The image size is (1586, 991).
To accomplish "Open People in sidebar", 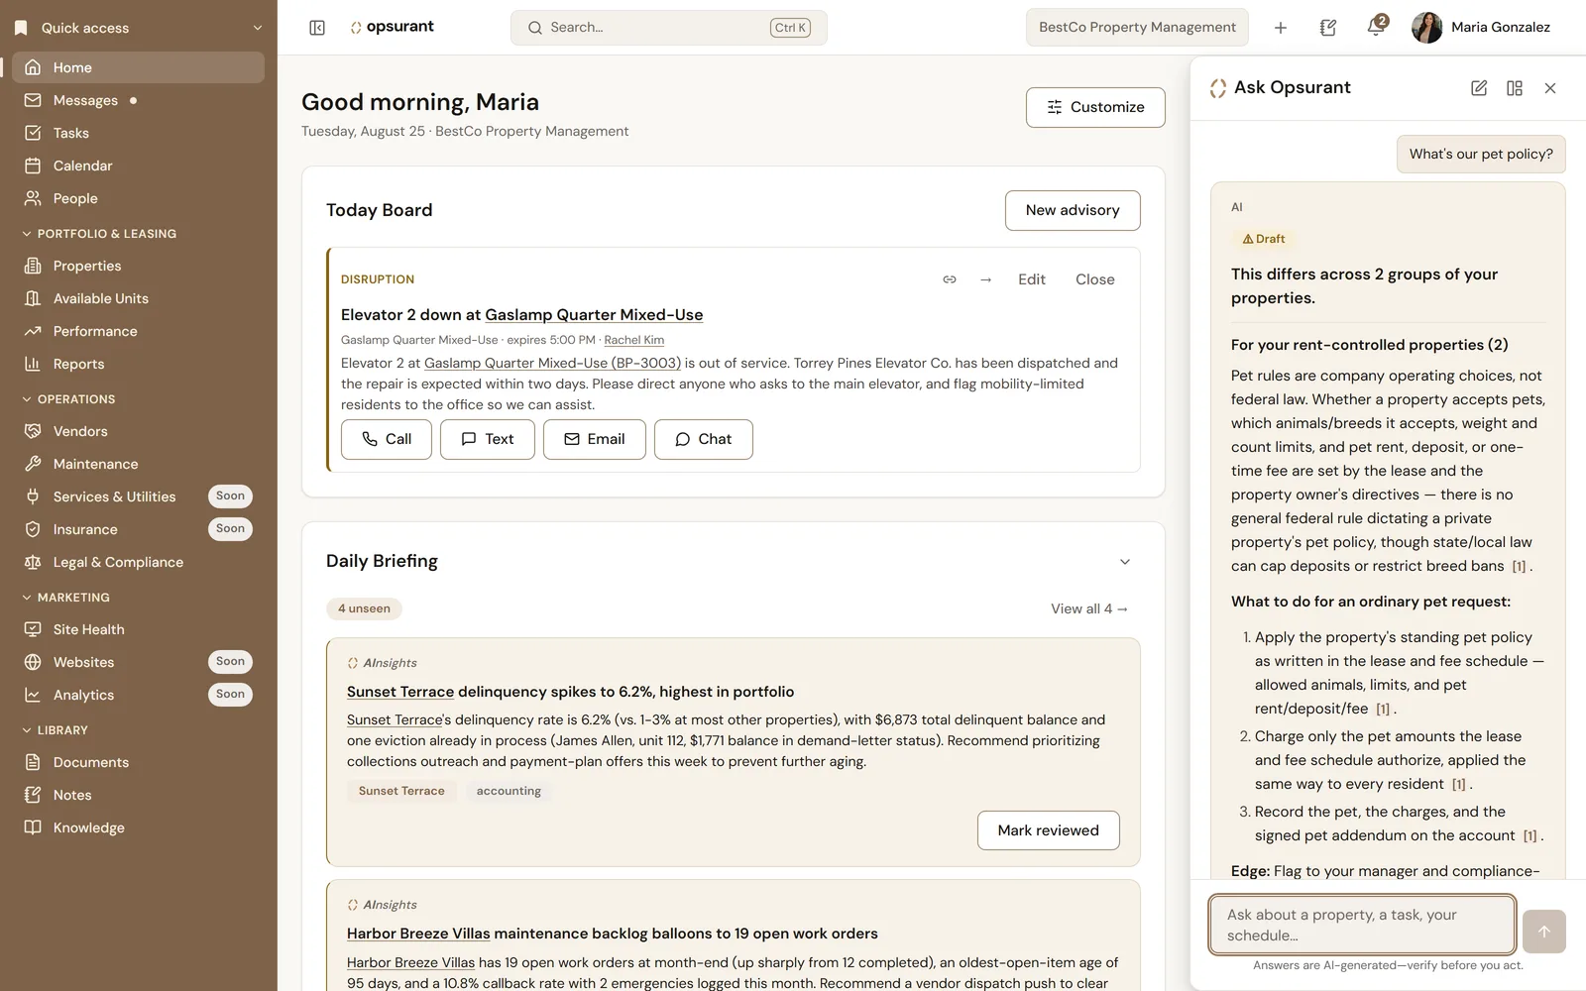I will pos(139,198).
